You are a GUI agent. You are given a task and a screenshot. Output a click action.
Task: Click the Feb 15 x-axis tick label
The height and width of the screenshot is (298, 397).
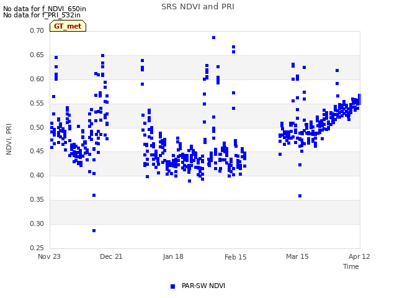[236, 257]
